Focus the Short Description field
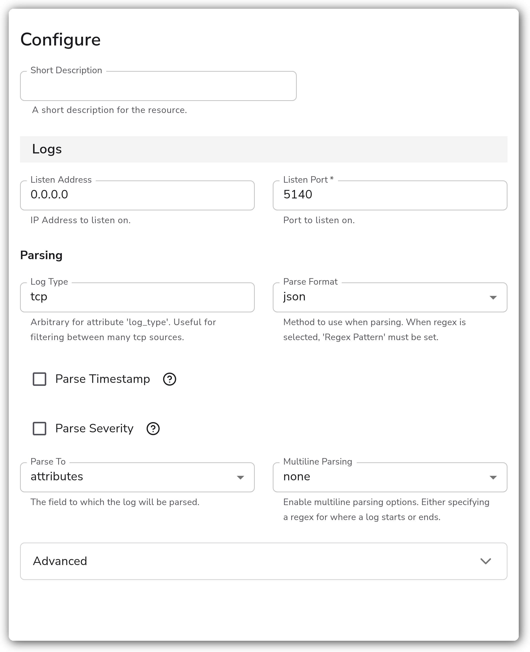530x652 pixels. tap(158, 86)
